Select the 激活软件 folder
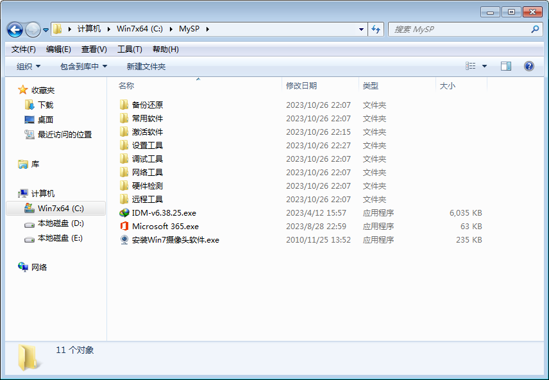Viewport: 549px width, 380px height. 147,132
